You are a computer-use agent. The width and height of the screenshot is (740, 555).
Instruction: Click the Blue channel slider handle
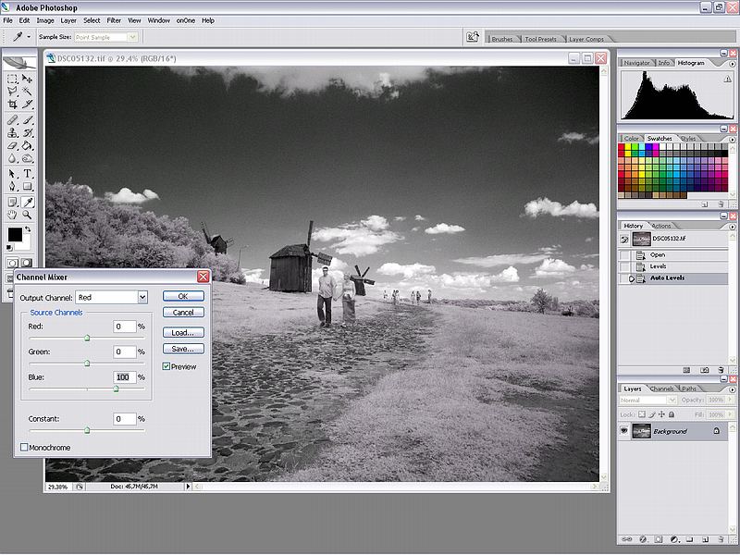click(x=116, y=389)
